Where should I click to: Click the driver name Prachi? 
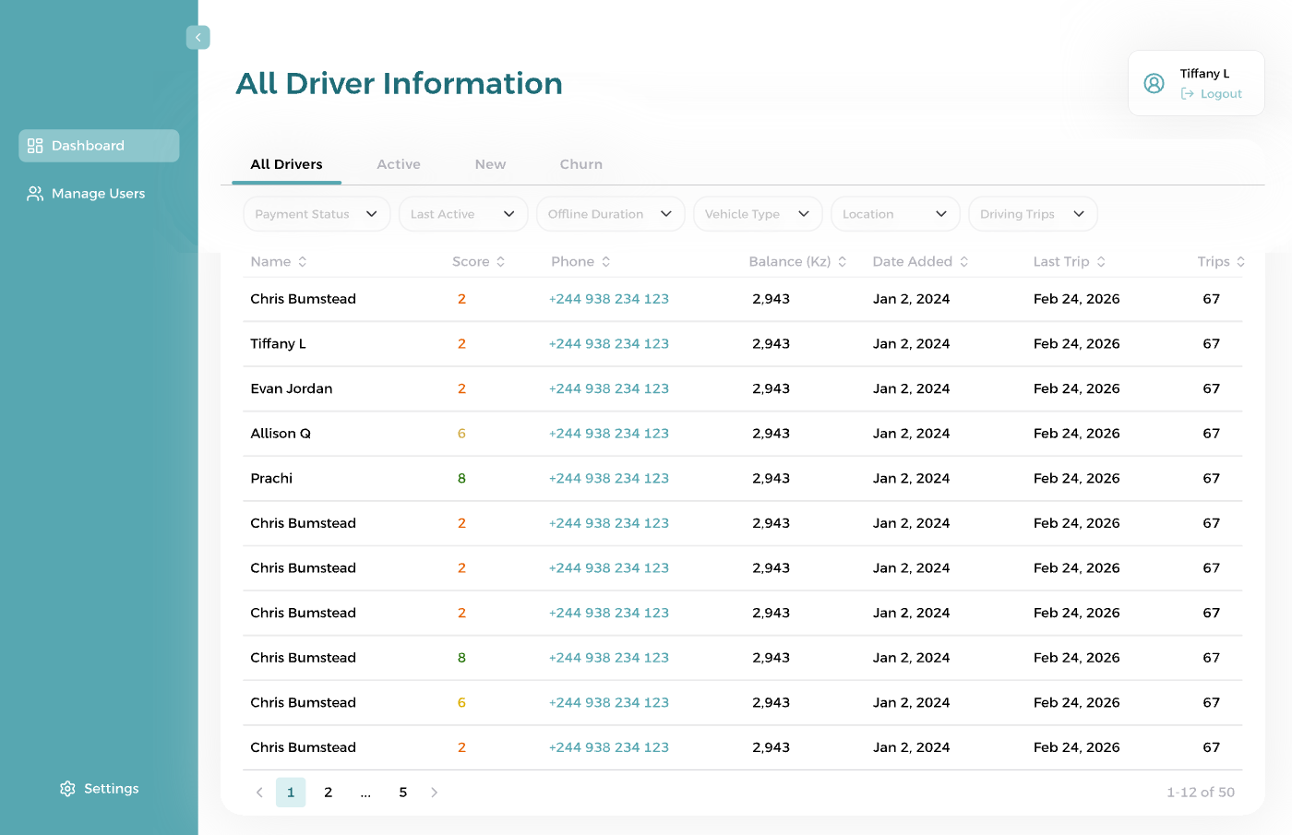click(x=271, y=479)
